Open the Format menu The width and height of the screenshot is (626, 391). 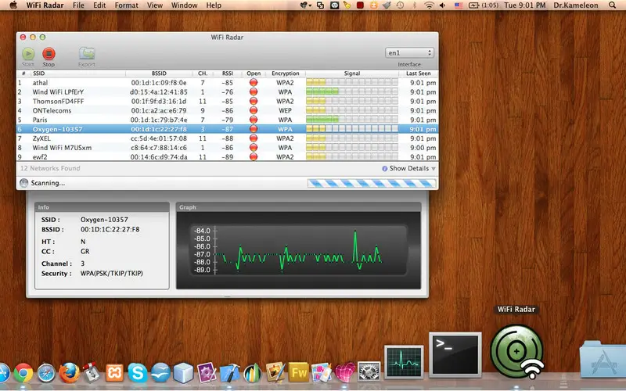126,5
